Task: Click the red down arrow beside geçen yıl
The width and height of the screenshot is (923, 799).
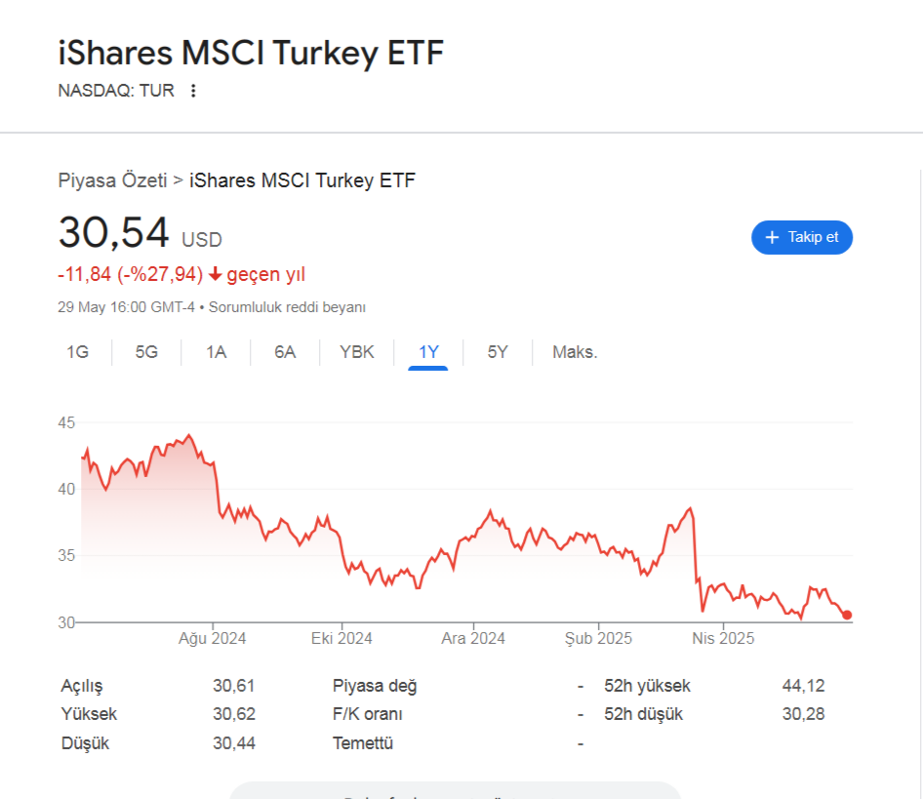Action: 216,274
